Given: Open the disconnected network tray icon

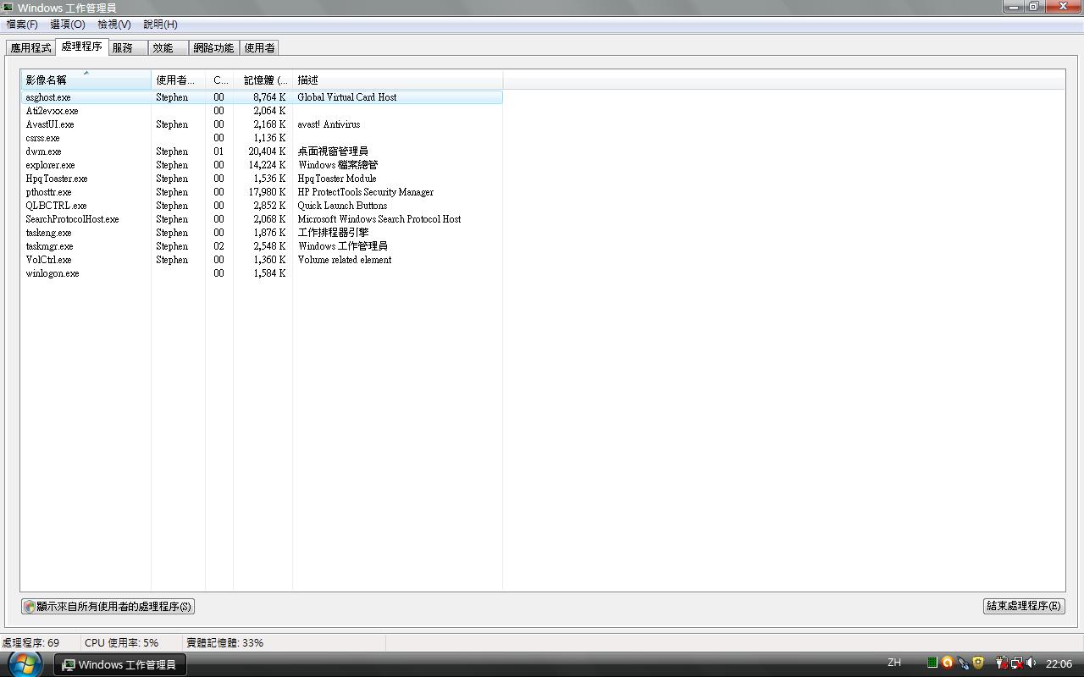Looking at the screenshot, I should (x=1016, y=663).
